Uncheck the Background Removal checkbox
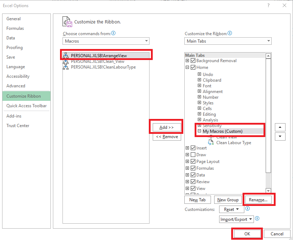The height and width of the screenshot is (240, 293). pos(193,61)
